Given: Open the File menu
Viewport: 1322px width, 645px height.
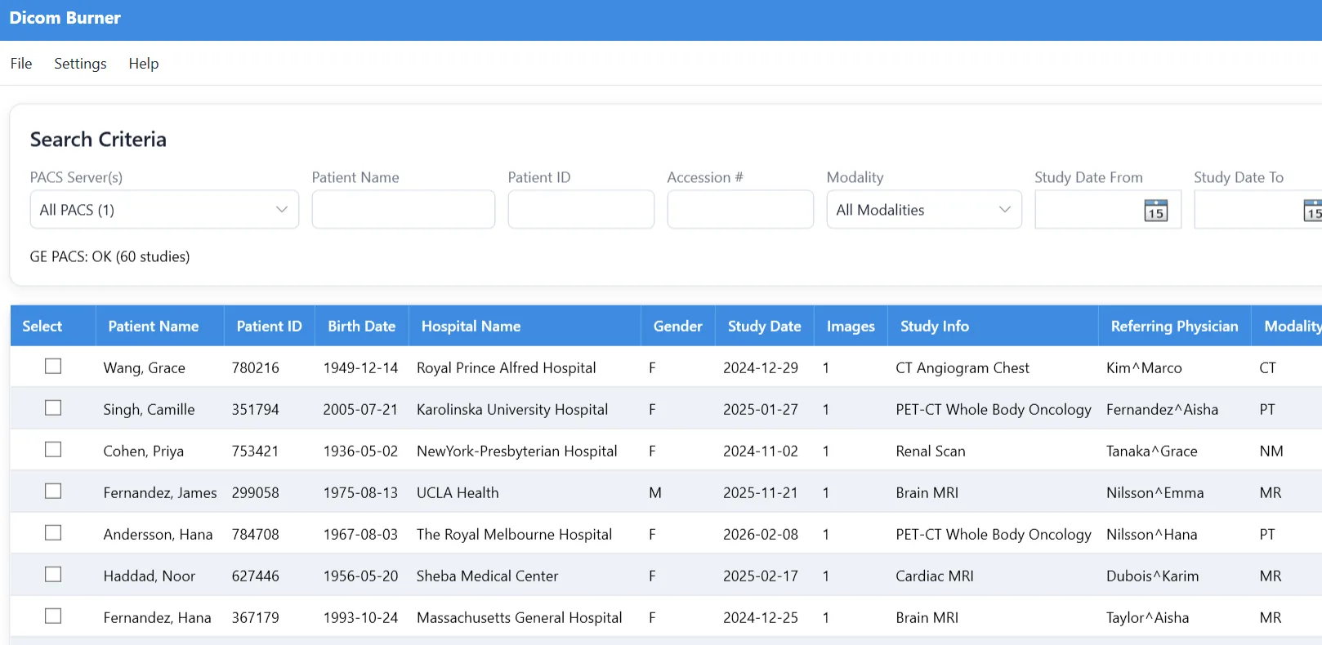Looking at the screenshot, I should tap(21, 64).
